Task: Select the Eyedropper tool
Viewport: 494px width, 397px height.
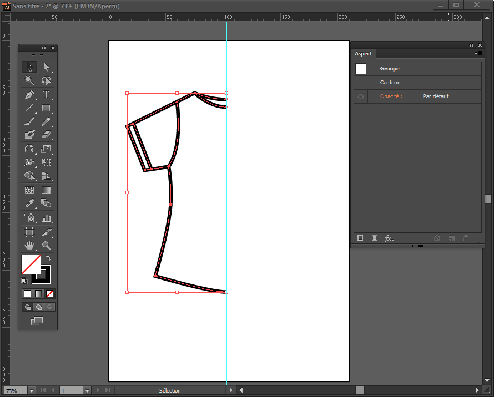Action: pyautogui.click(x=29, y=203)
